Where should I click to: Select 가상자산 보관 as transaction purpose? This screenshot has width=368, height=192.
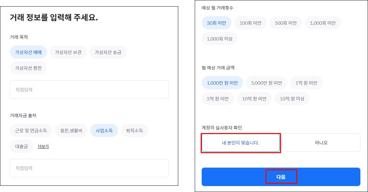point(68,52)
